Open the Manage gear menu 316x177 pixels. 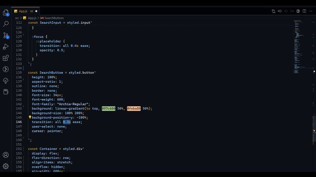[5, 166]
